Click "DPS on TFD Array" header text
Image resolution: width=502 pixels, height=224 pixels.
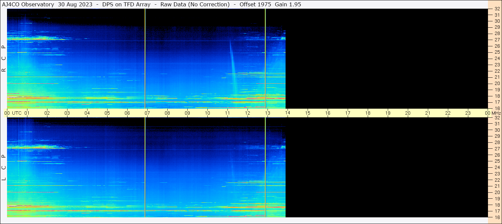[x=126, y=4]
